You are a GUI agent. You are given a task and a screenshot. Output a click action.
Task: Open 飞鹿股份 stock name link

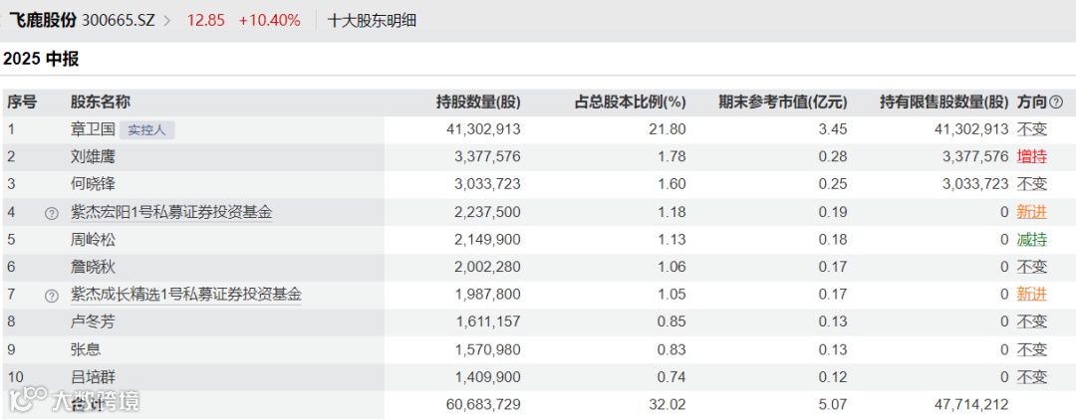43,20
